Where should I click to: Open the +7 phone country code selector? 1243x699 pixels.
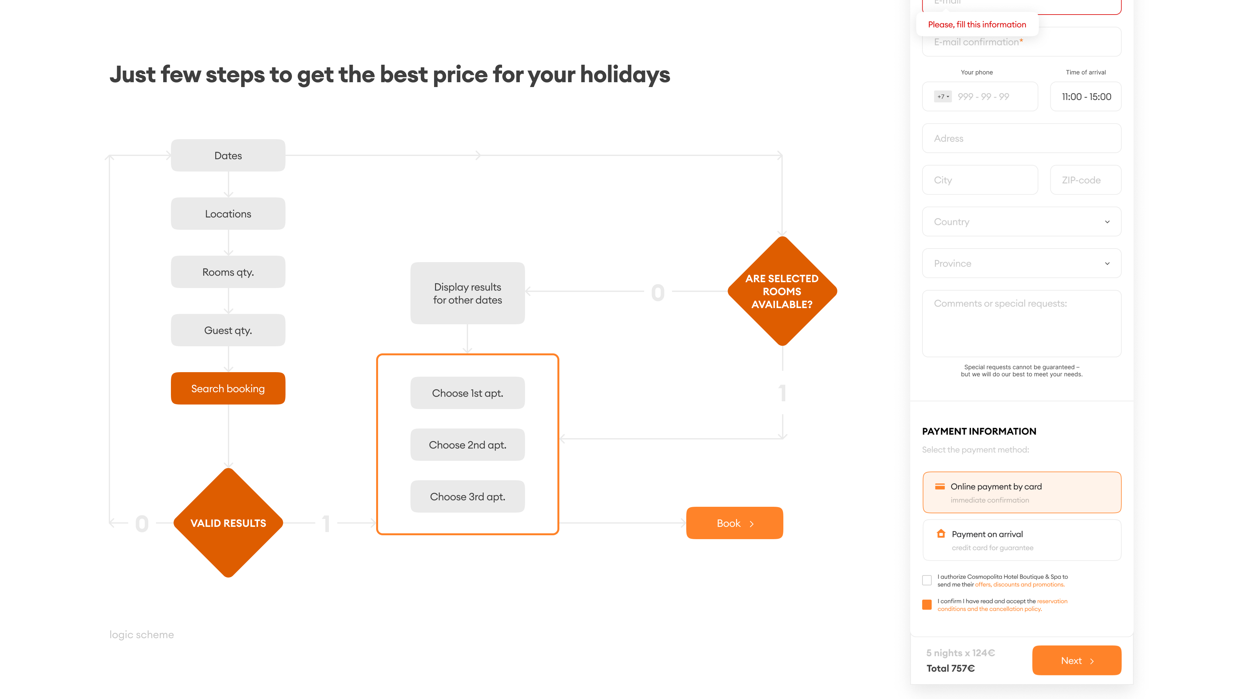[x=943, y=96]
